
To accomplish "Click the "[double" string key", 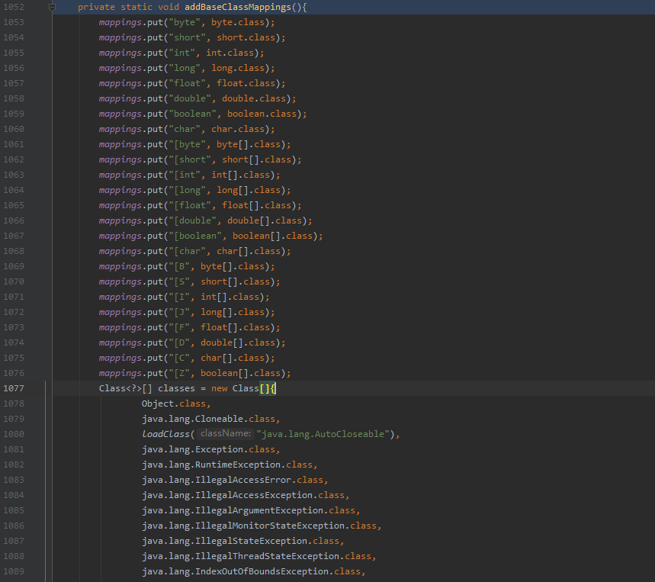I will [193, 220].
